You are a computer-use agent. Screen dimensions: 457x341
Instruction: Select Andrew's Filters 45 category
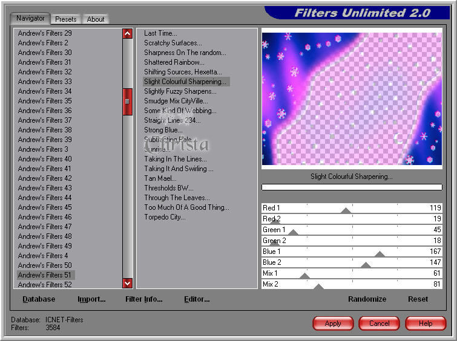point(45,207)
